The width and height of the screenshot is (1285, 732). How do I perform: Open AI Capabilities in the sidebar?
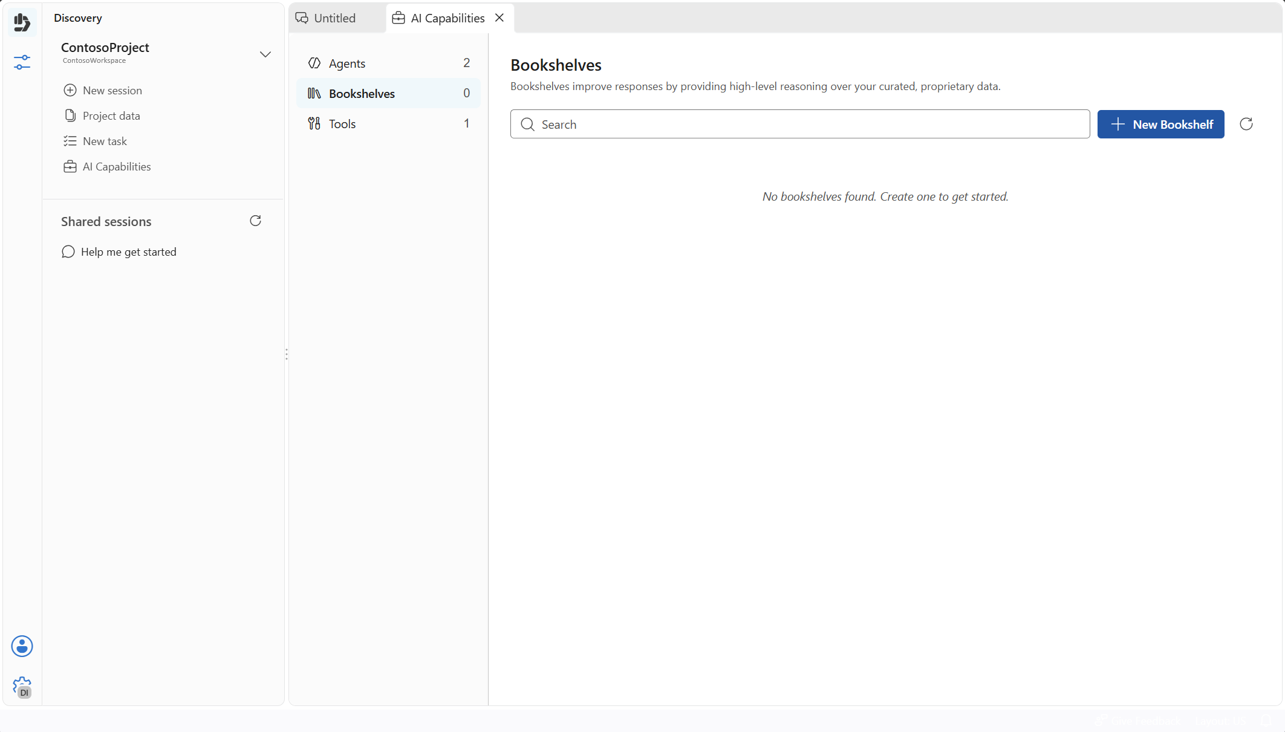pos(107,166)
